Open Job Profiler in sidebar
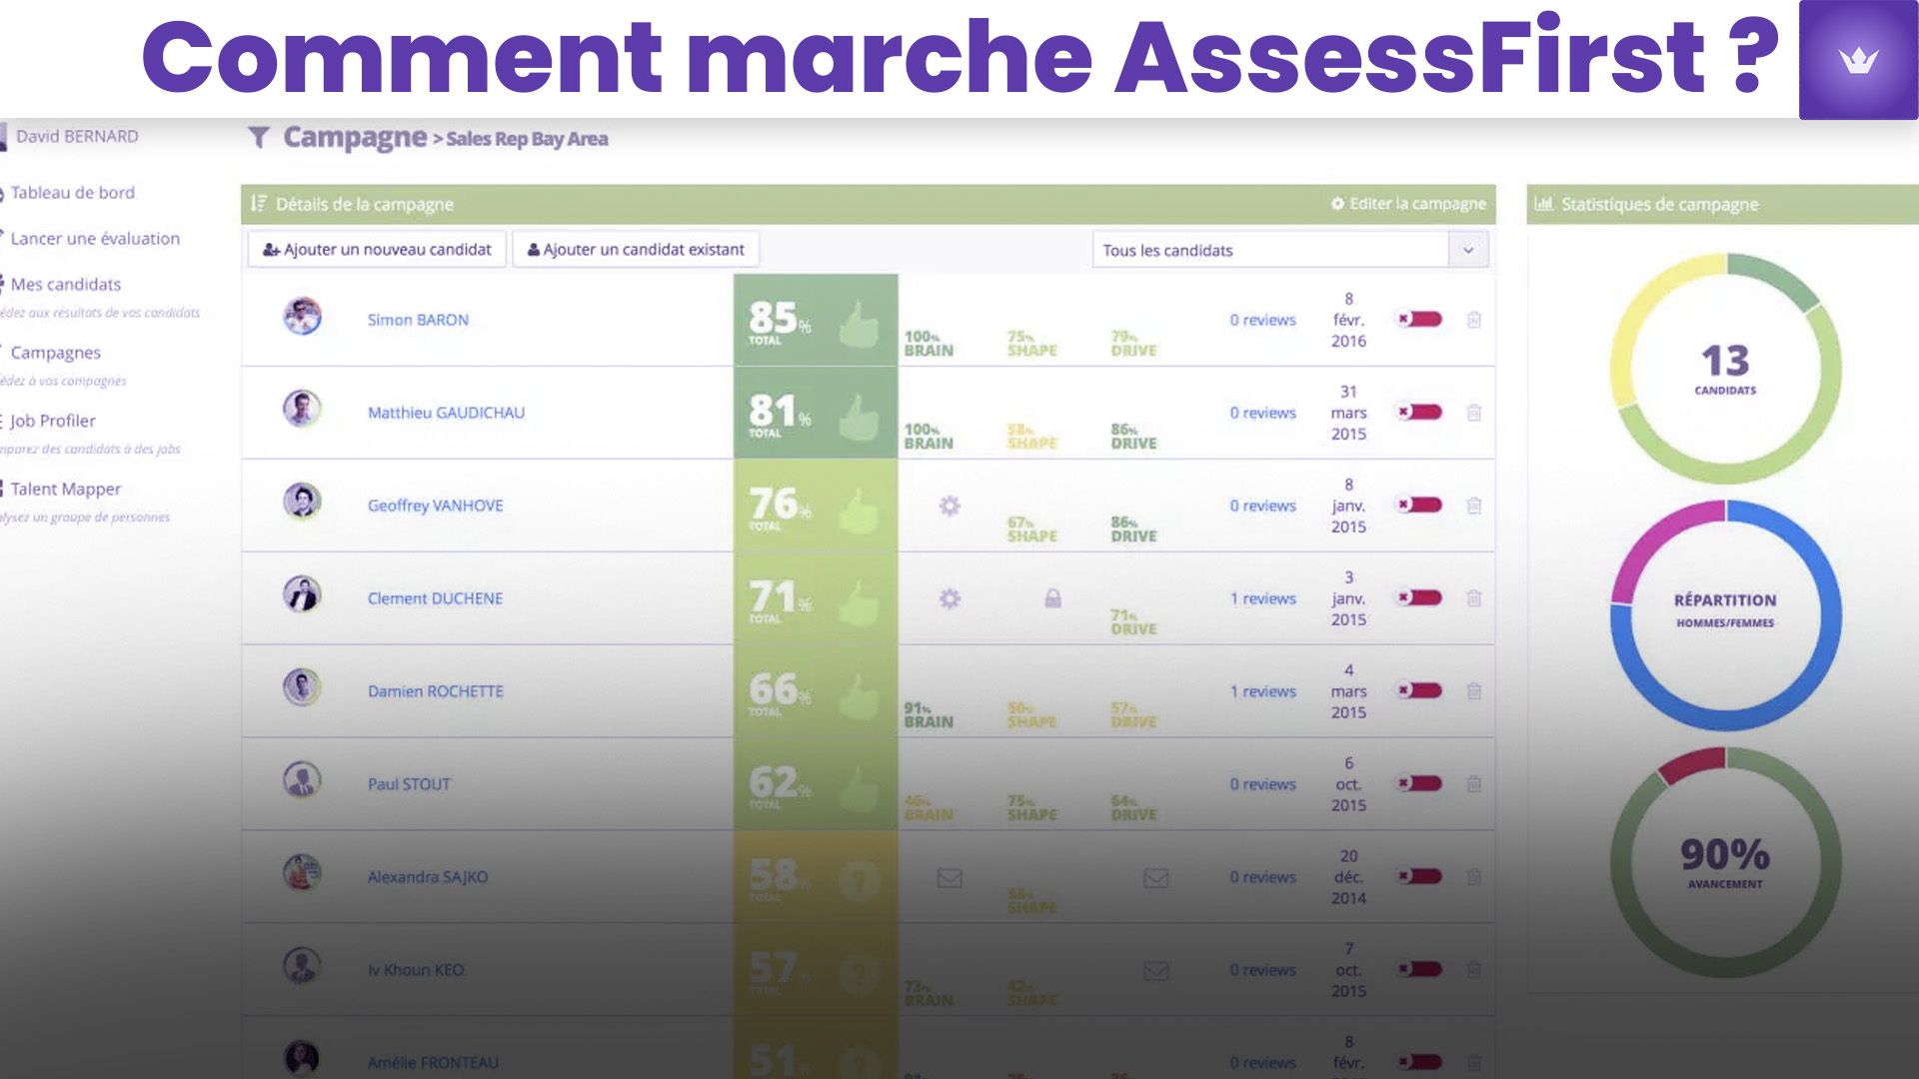 click(52, 421)
